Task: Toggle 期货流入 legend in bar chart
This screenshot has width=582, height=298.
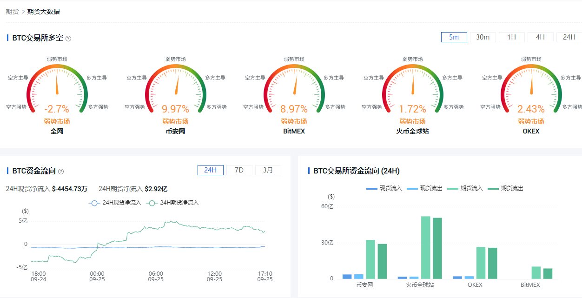Action: (x=465, y=188)
